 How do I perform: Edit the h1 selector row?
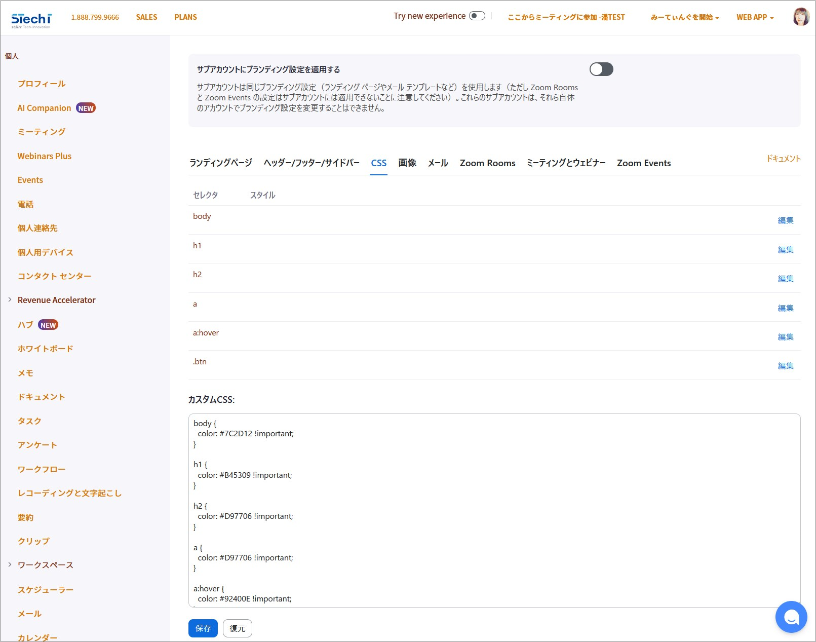click(786, 250)
